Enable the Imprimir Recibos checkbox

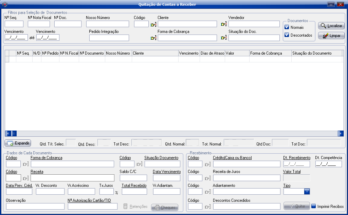(314, 206)
